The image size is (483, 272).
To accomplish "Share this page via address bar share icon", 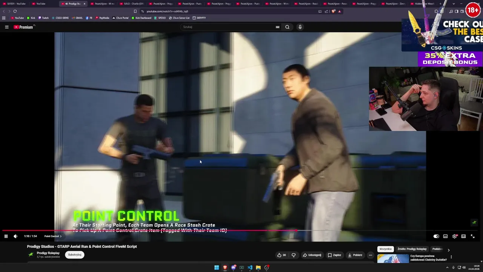I will (326, 11).
